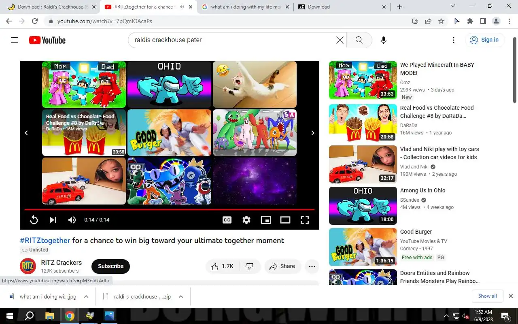
Task: Open the Among Us in Ohio thumbnail
Action: click(363, 206)
